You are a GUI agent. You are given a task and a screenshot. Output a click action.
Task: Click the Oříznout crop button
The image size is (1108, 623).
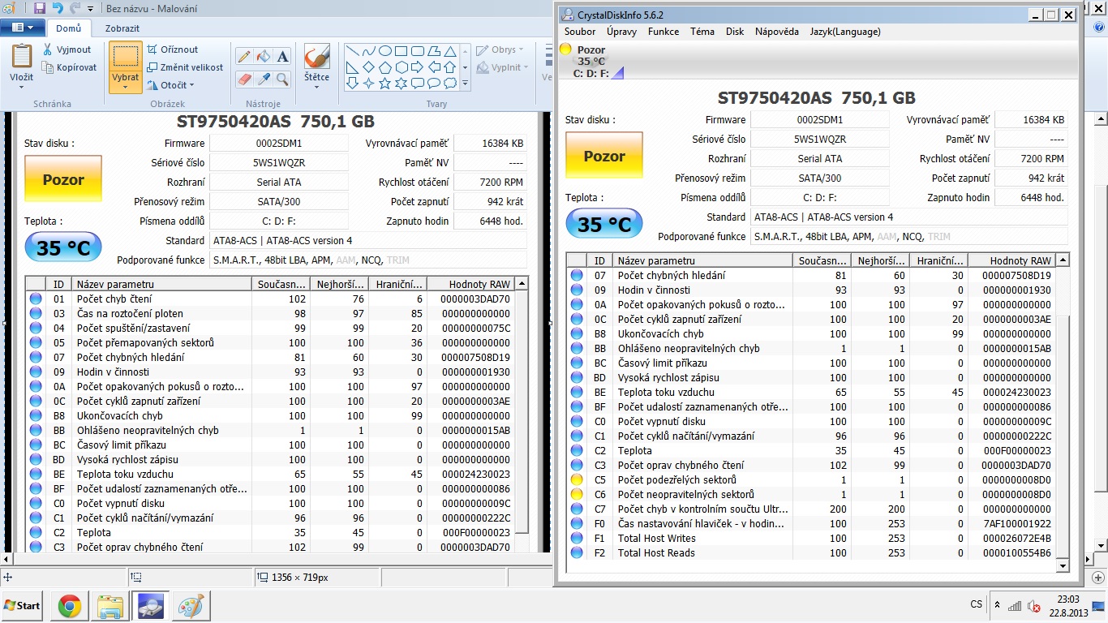point(173,49)
